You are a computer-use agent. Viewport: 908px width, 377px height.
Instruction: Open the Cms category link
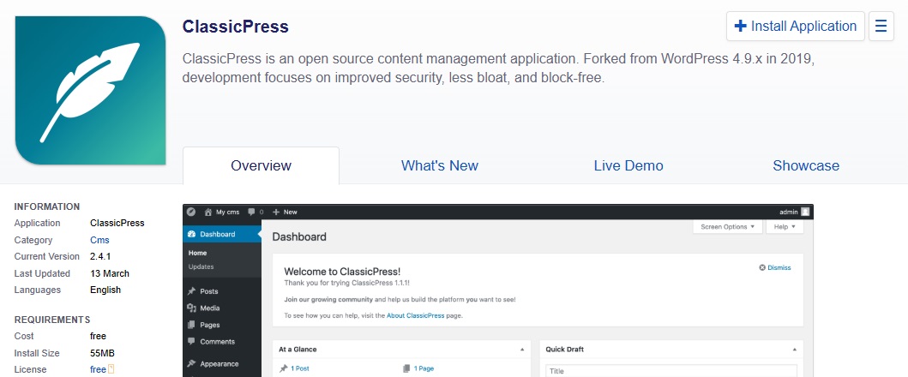(99, 240)
